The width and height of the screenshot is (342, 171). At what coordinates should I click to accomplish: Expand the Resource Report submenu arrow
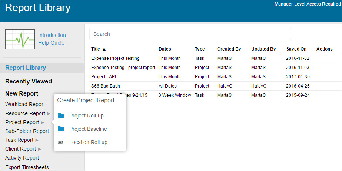(x=49, y=114)
